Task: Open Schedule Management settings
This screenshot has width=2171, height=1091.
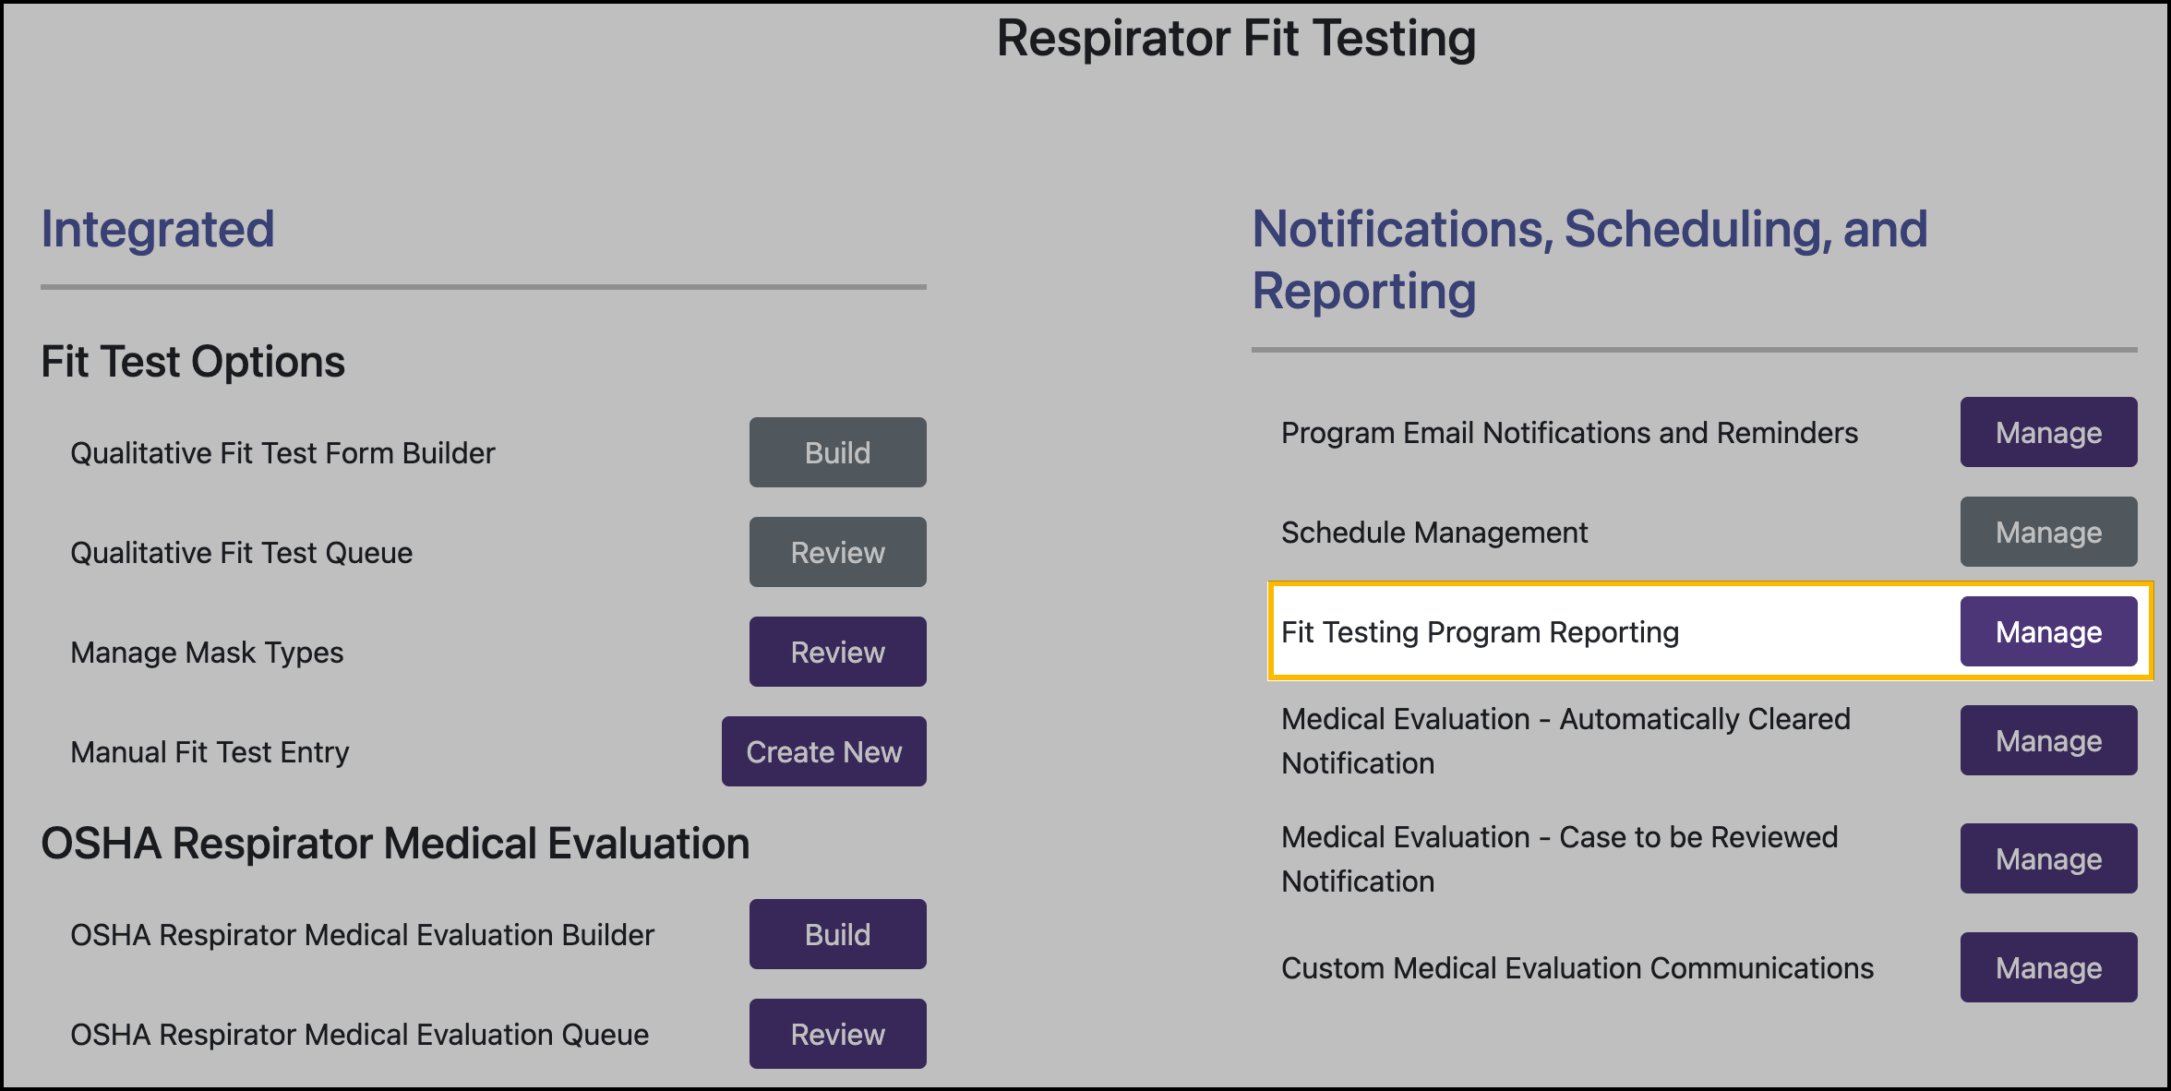Action: click(x=2048, y=532)
